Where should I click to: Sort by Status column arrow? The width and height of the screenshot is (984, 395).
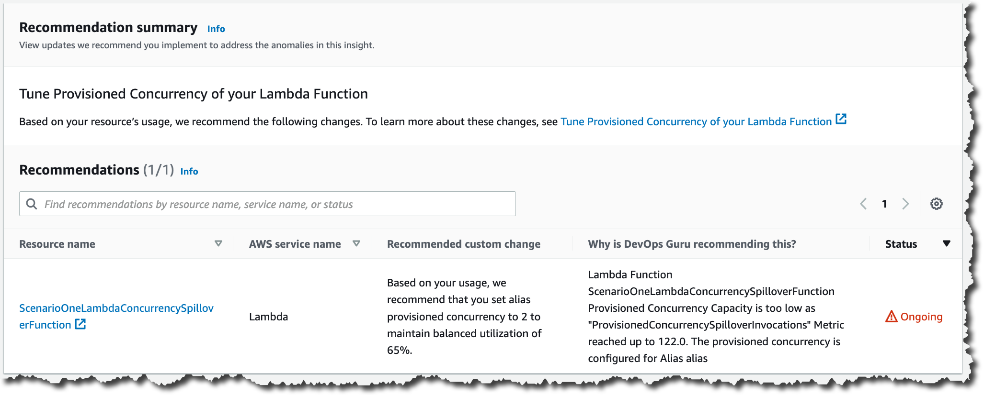[x=946, y=243]
